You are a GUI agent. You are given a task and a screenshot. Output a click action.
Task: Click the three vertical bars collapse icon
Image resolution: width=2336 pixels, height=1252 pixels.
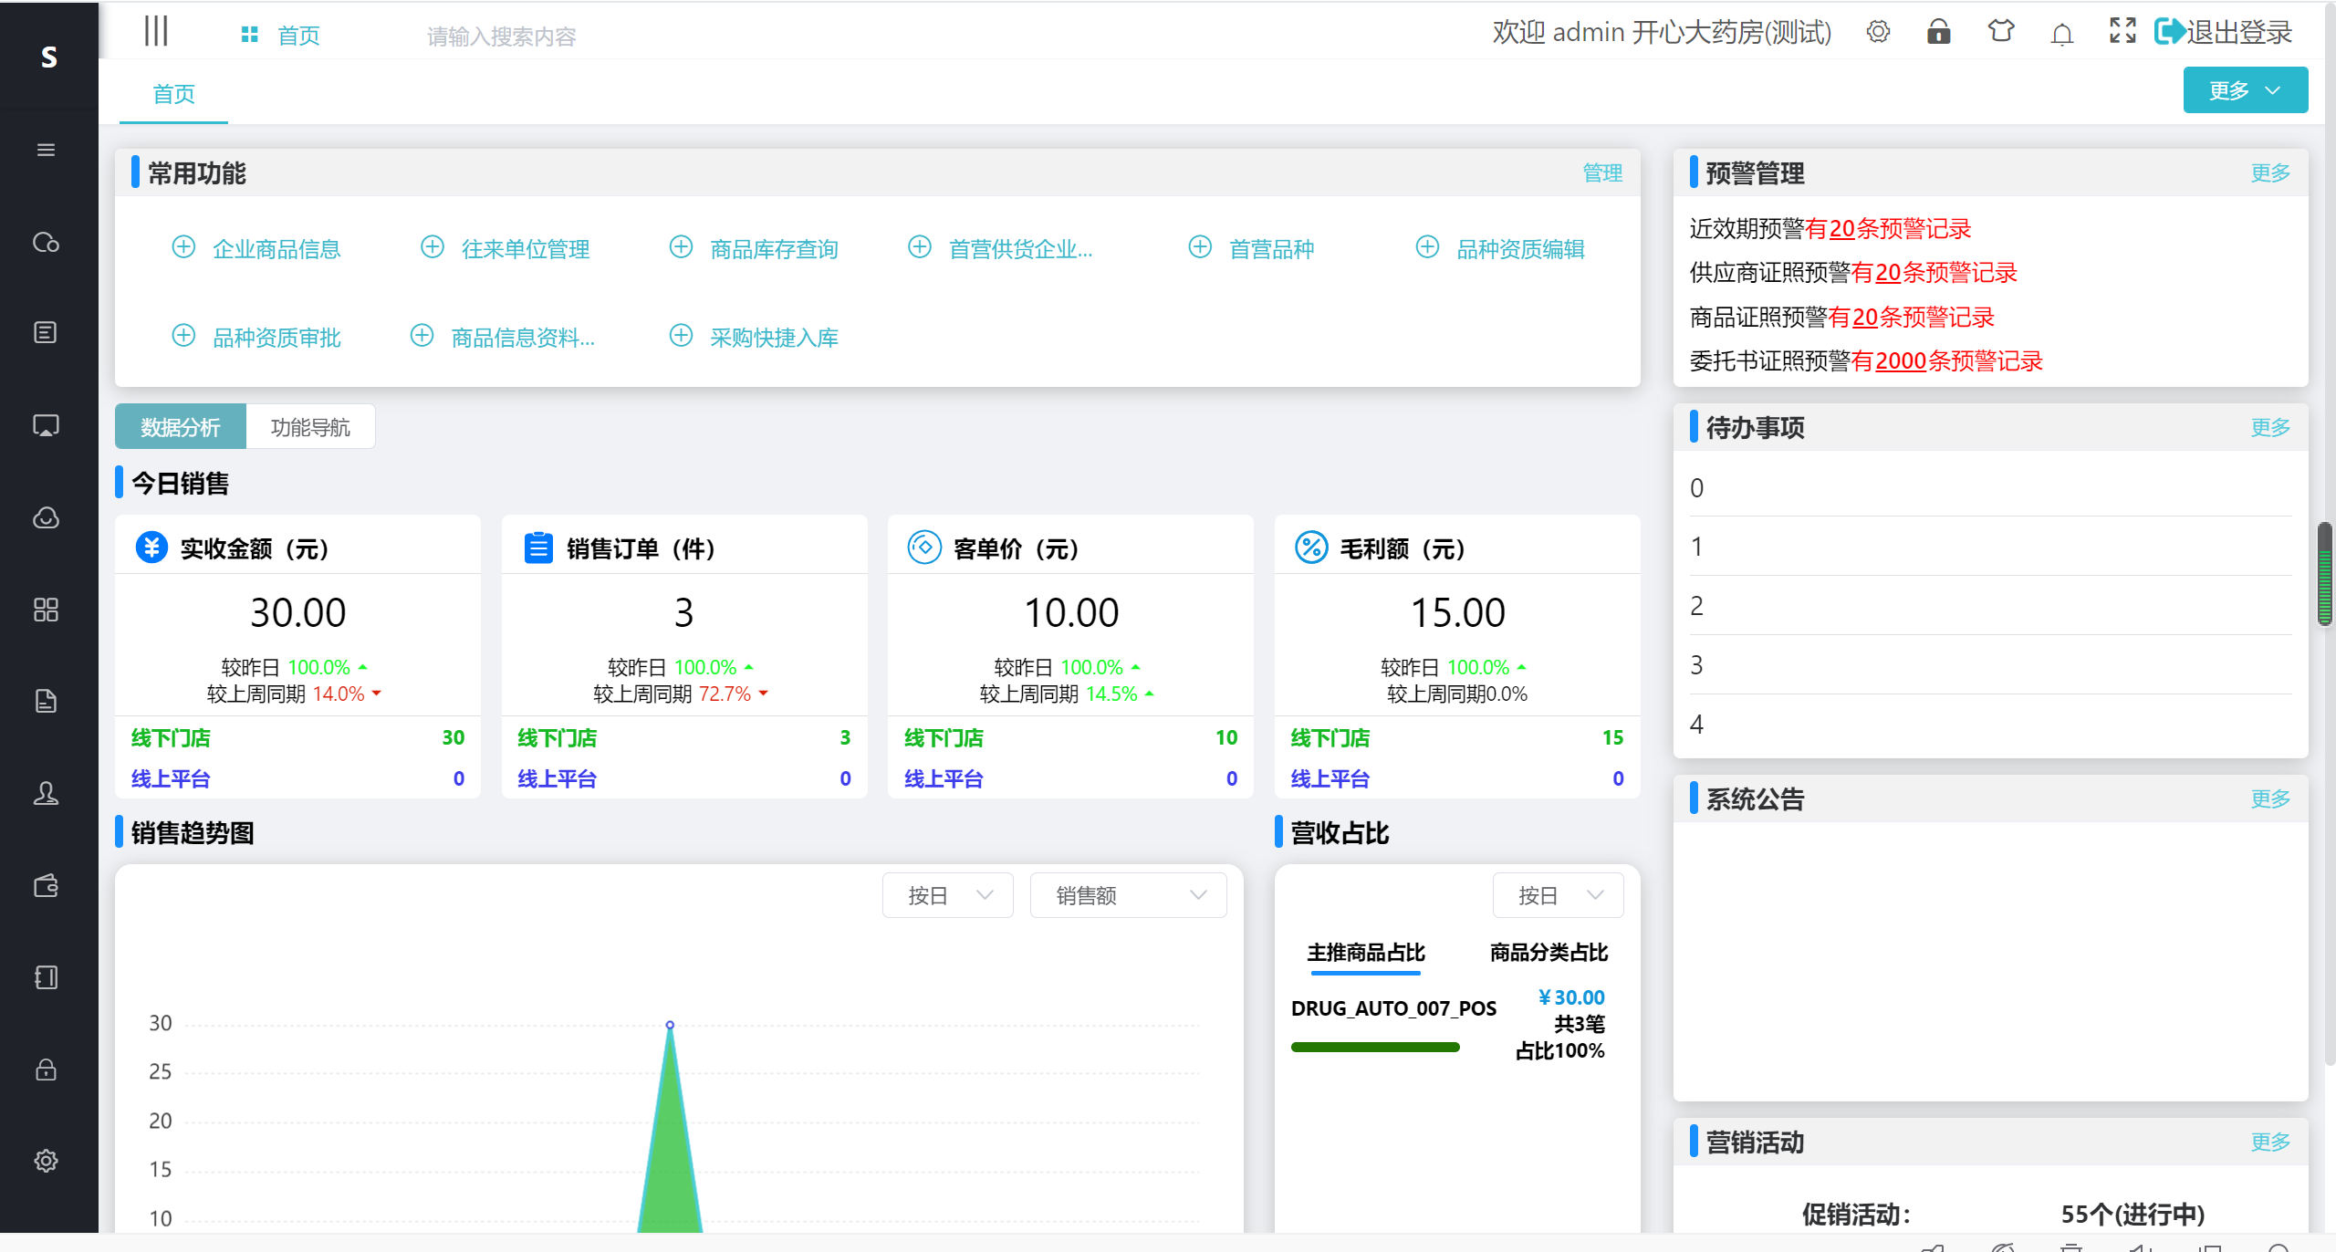pyautogui.click(x=156, y=31)
